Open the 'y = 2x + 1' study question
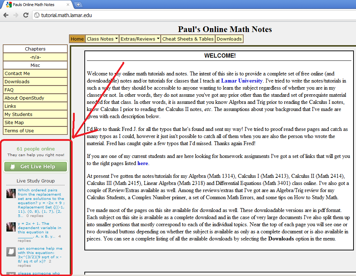This screenshot has height=276, width=356. 40,230
